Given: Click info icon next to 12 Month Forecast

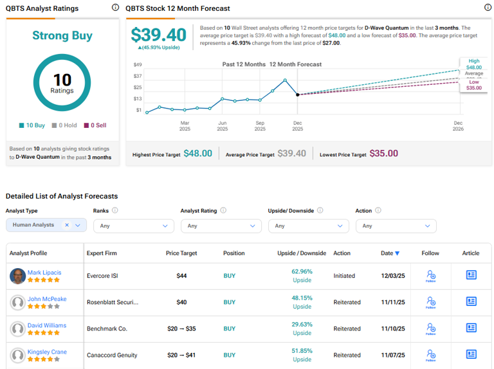Looking at the screenshot, I should click(488, 8).
